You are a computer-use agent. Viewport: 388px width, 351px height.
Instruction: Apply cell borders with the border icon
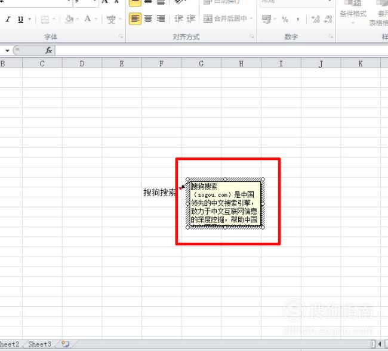[x=45, y=19]
